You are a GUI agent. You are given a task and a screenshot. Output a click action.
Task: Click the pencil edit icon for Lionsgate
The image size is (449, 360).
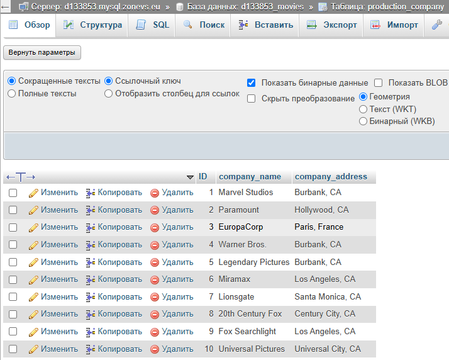33,297
